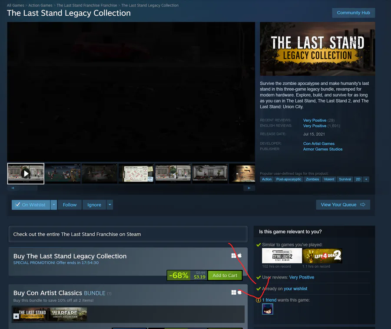Click the plus button to add tags
391x329 pixels.
tap(366, 179)
